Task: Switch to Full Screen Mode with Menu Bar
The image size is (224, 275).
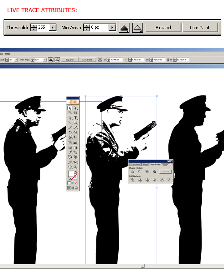Action: [73, 188]
